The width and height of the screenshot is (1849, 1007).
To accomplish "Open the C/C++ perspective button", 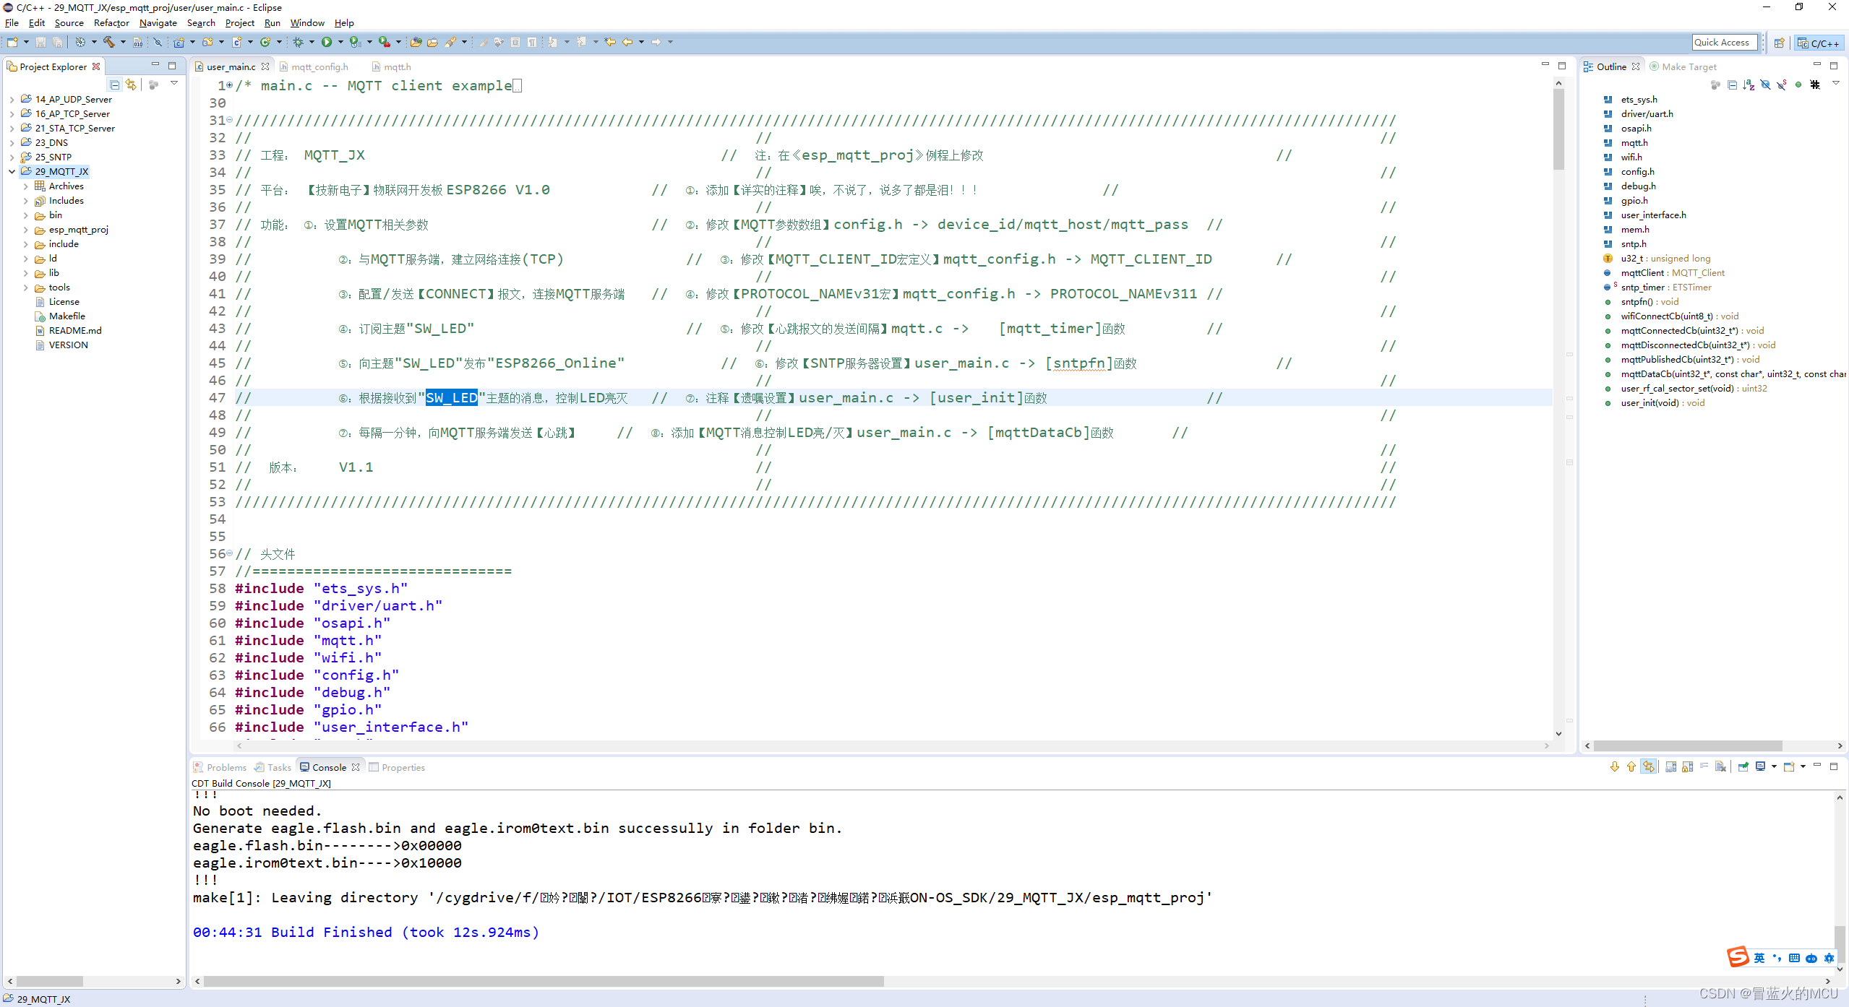I will pos(1819,43).
